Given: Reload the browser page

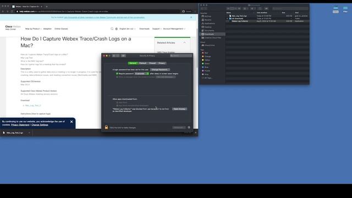Looking at the screenshot, I should pyautogui.click(x=12, y=11).
